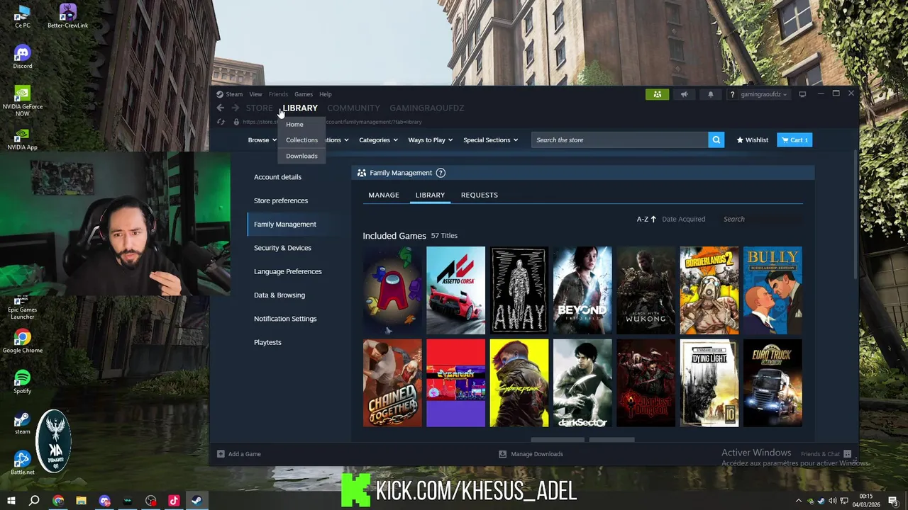Open Account details settings
Viewport: 908px width, 510px height.
click(x=277, y=177)
